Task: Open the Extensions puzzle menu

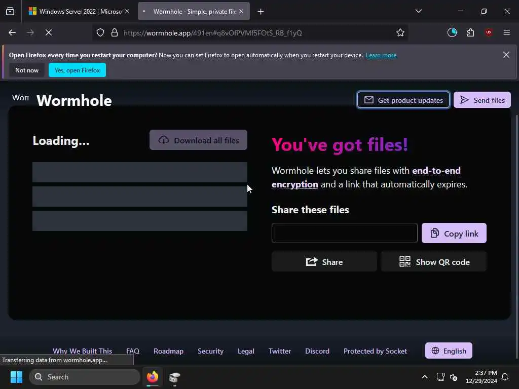Action: (x=470, y=32)
